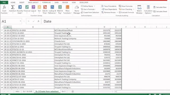
Task: Switch to the Intro sheet tab
Action: coord(17,92)
